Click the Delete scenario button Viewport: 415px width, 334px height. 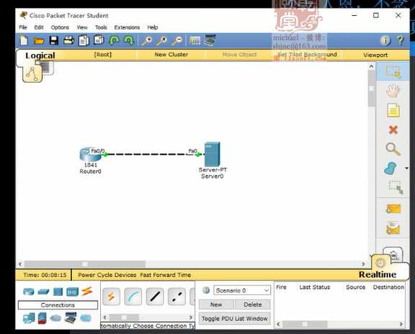coord(253,304)
